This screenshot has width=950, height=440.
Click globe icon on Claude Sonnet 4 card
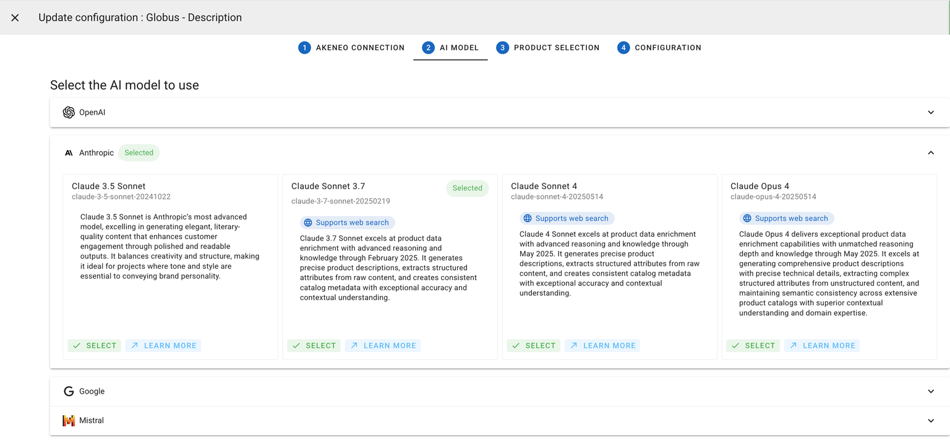528,218
